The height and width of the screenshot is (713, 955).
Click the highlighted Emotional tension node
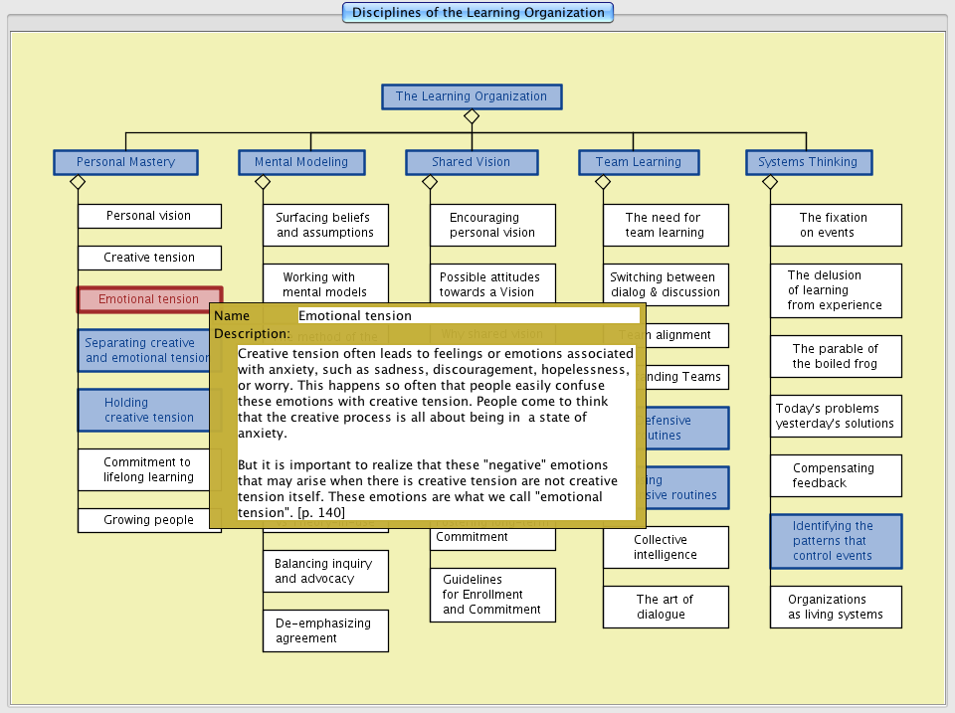148,299
